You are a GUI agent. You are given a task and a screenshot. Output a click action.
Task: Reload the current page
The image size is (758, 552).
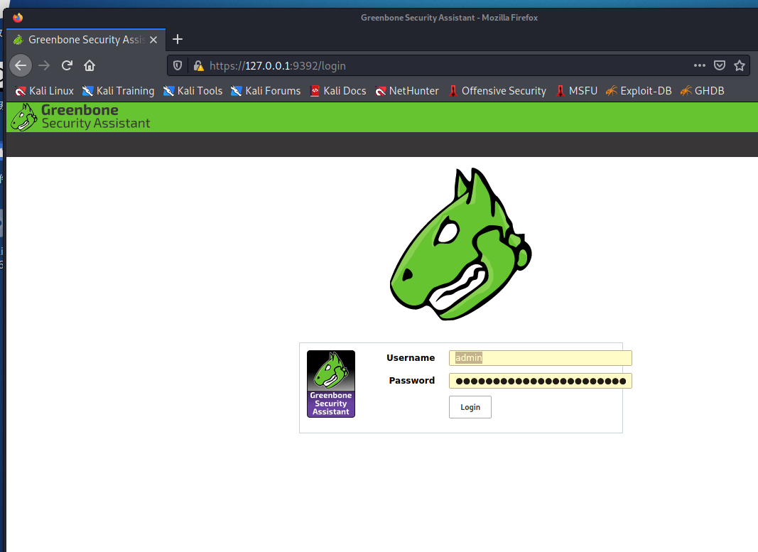click(67, 66)
